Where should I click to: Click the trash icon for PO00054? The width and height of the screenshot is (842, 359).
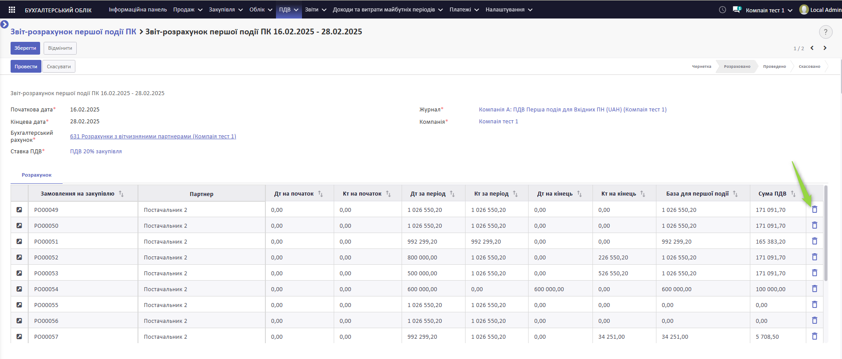coord(814,289)
